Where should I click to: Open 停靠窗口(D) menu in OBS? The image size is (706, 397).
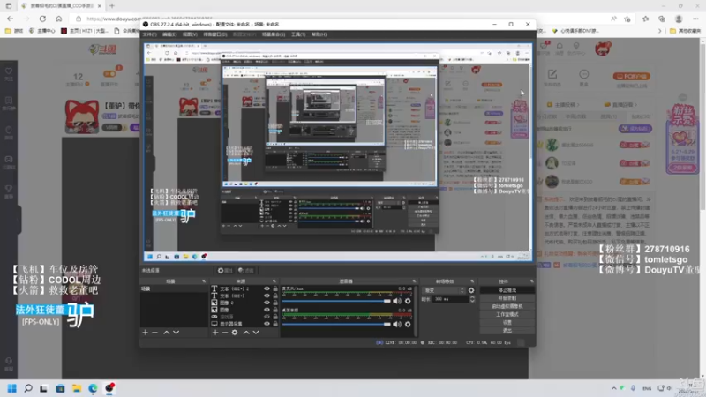pyautogui.click(x=215, y=34)
